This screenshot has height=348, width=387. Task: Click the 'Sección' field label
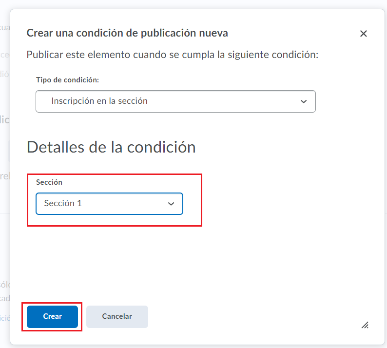click(49, 182)
